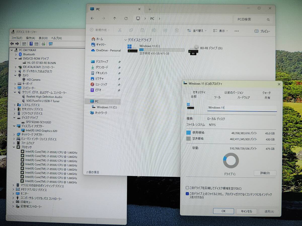Open the 表示 view dropdown in Explorer
This screenshot has width=302, height=226.
(x=220, y=31)
